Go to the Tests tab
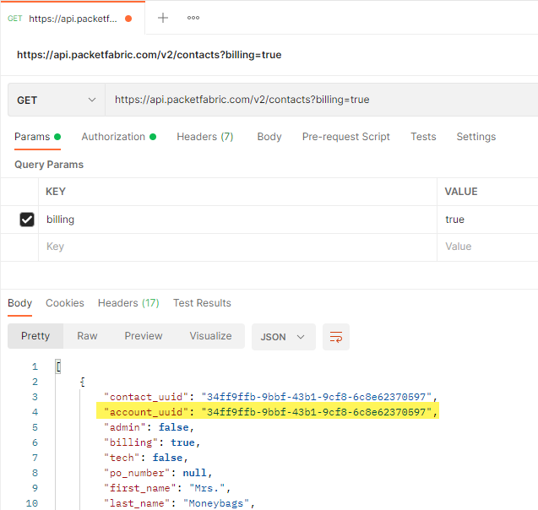The image size is (538, 510). 423,137
